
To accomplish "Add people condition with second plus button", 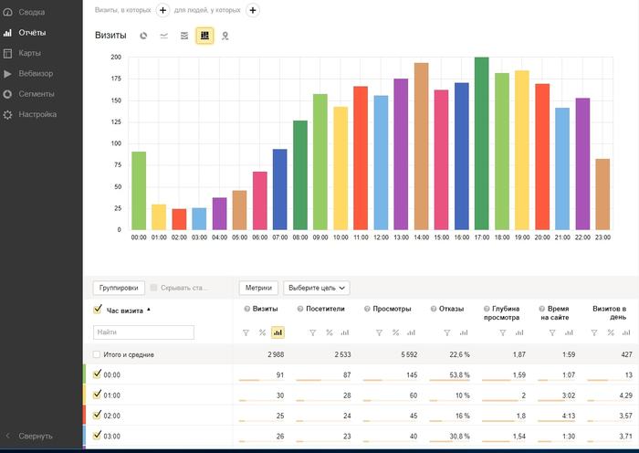I will 253,10.
